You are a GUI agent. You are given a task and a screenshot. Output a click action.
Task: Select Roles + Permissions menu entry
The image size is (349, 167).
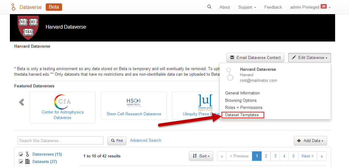coord(244,108)
